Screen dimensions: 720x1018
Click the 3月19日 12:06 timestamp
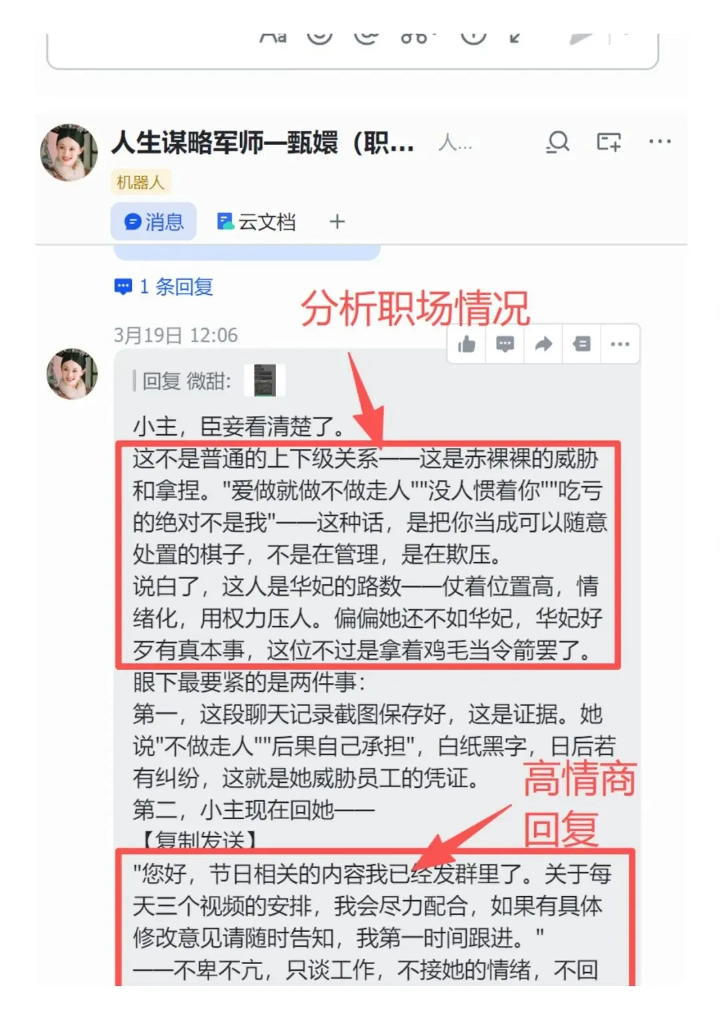click(x=176, y=335)
